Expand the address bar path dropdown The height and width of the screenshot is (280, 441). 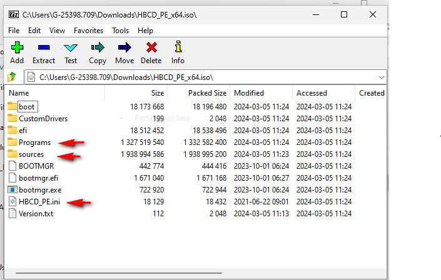(382, 77)
